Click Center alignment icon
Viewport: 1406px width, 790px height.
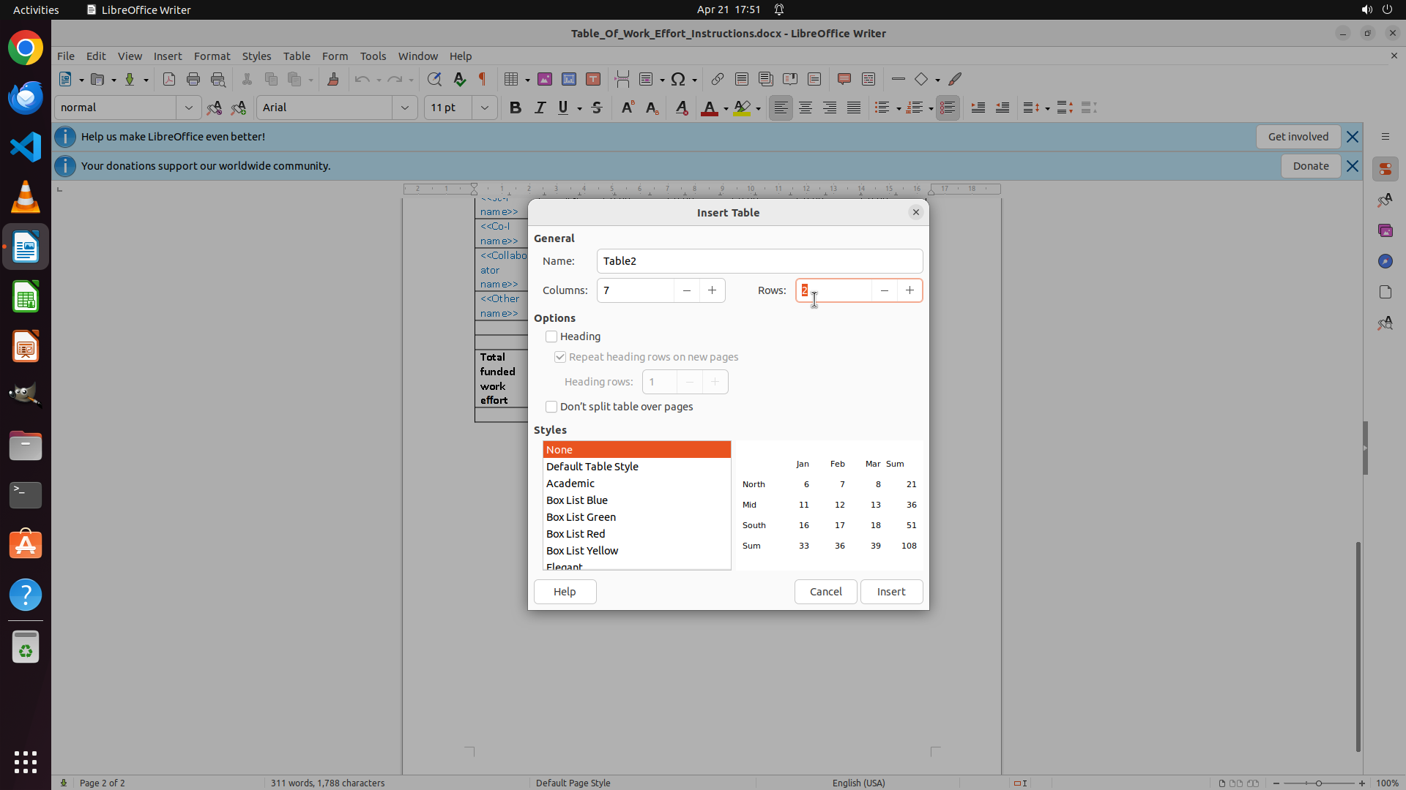[x=806, y=108]
